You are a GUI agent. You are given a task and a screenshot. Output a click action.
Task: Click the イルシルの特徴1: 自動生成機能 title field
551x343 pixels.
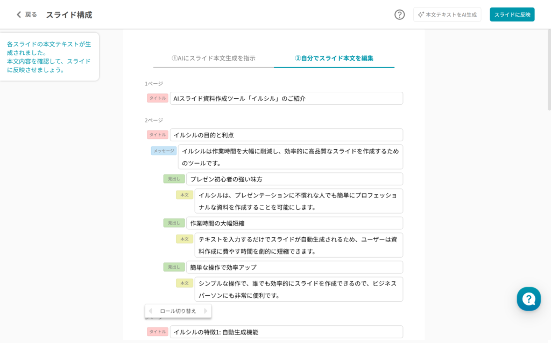[286, 332]
